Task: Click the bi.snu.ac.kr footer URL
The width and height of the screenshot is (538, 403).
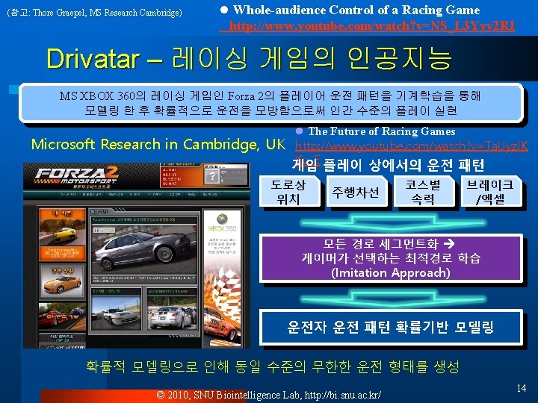Action: [343, 395]
